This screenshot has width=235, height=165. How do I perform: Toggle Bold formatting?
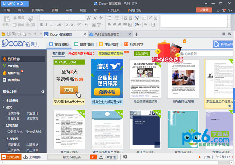pos(42,25)
